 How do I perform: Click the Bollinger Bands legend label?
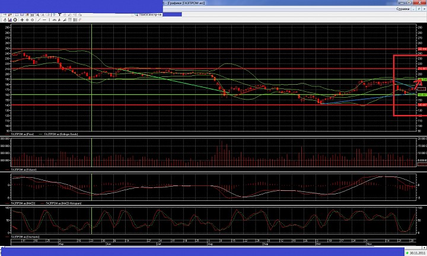61,134
